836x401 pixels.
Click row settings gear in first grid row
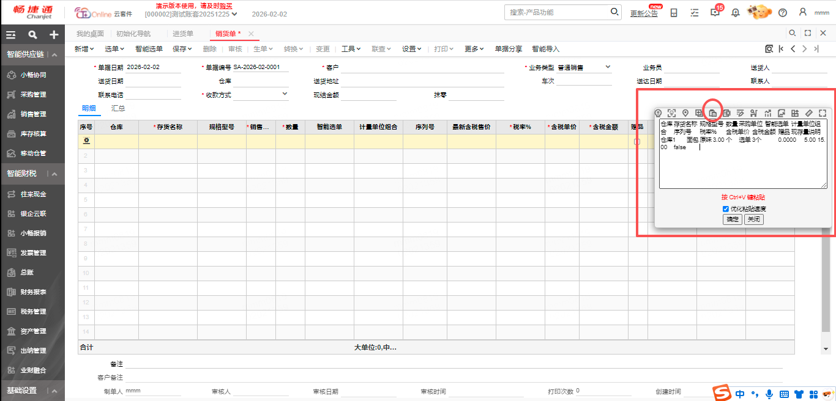click(86, 141)
